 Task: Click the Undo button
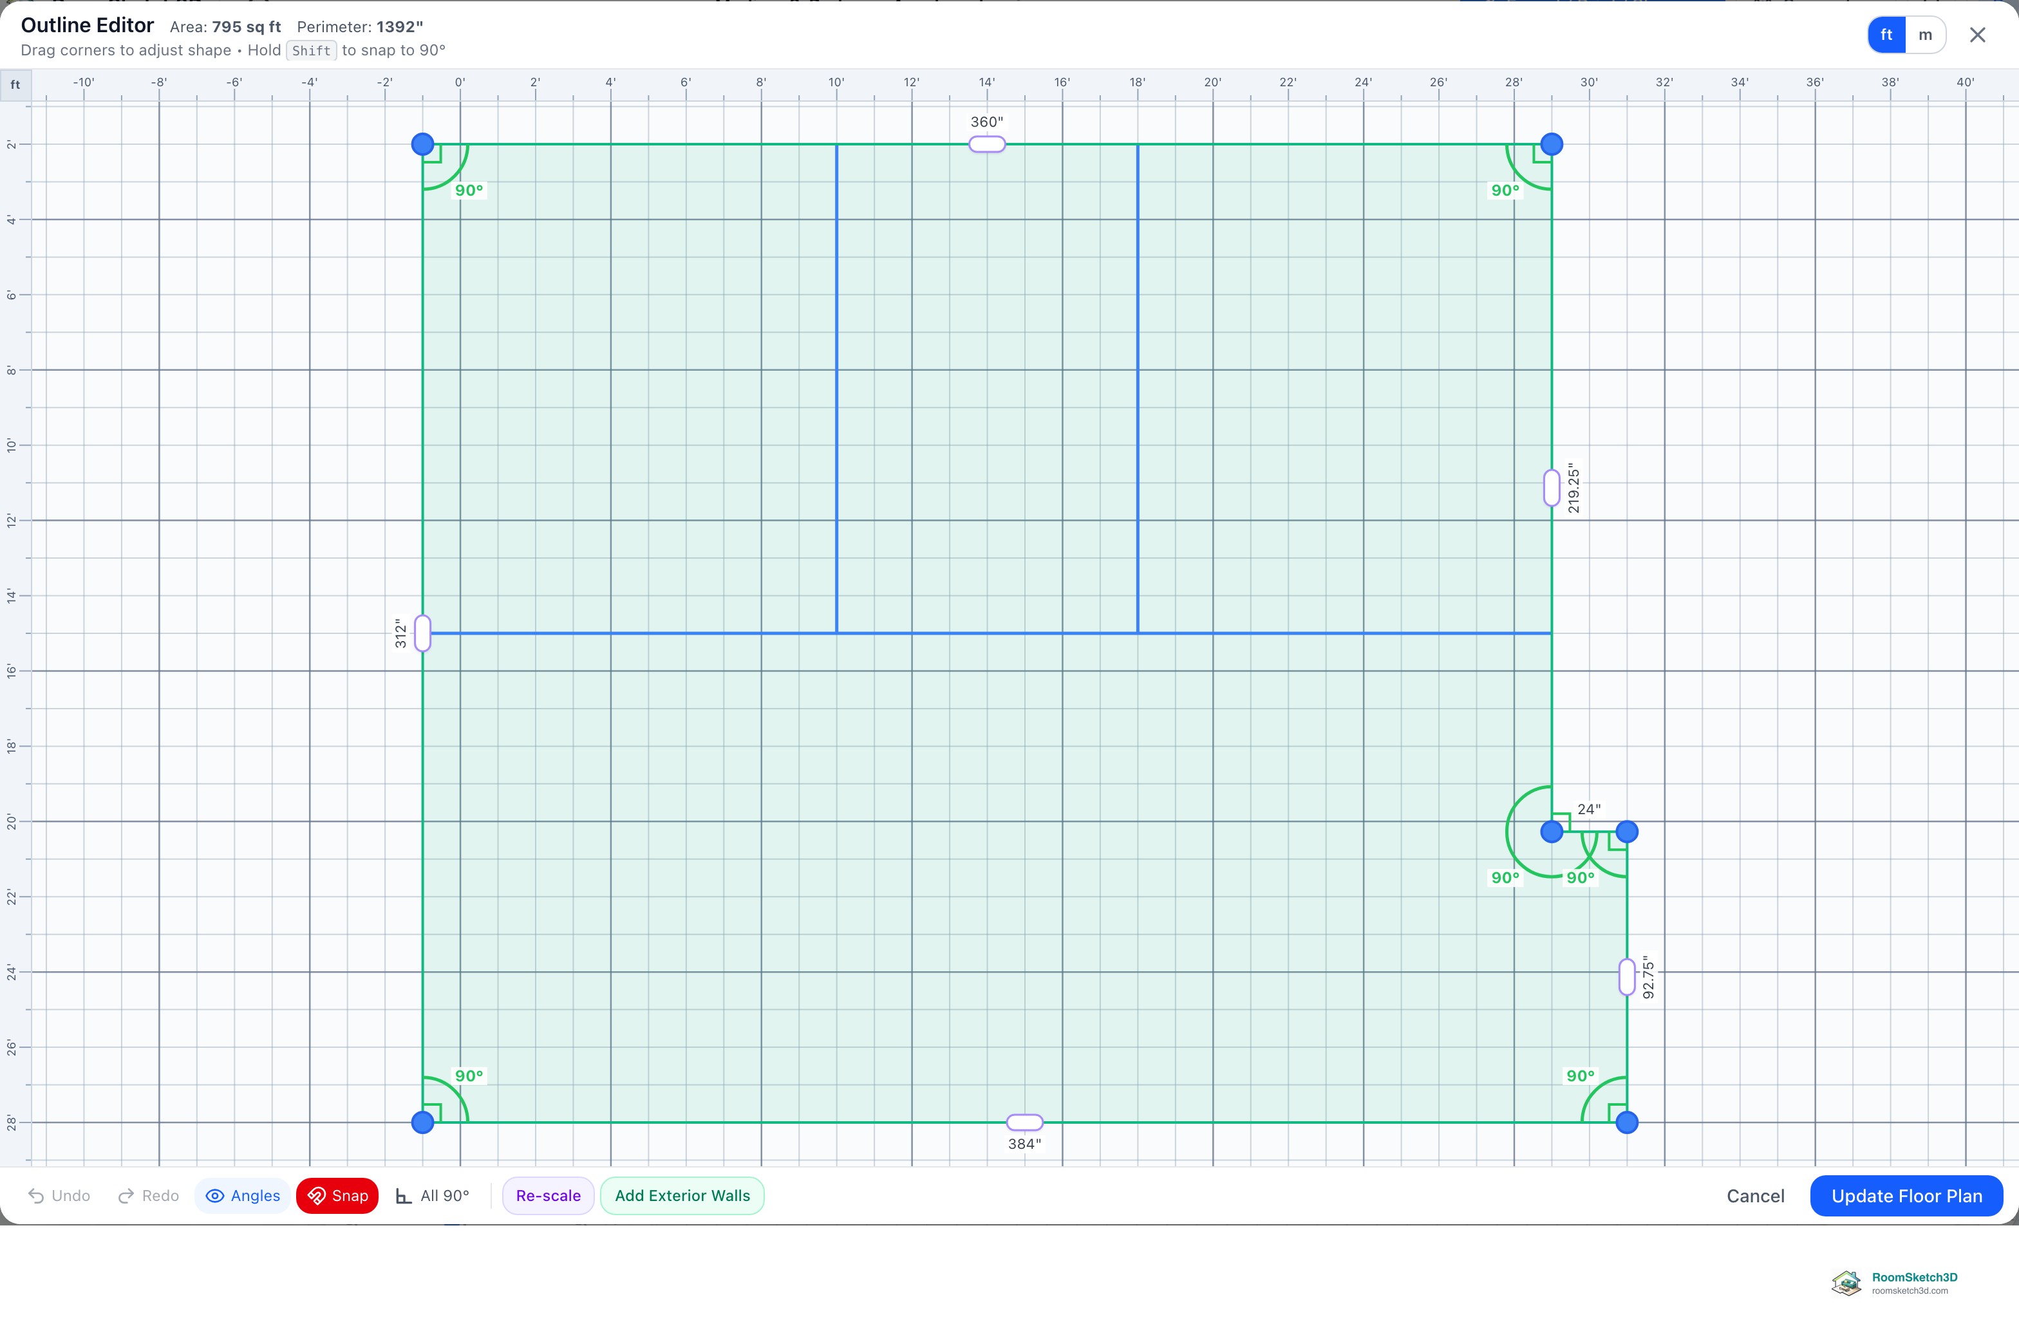pos(59,1196)
